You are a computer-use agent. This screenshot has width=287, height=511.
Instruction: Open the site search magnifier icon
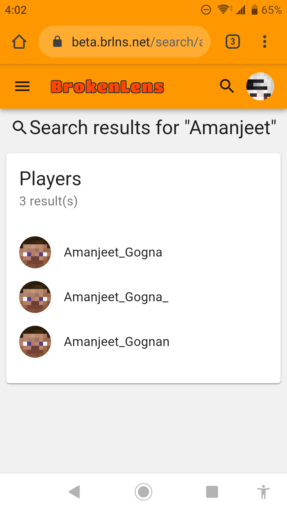pyautogui.click(x=227, y=86)
